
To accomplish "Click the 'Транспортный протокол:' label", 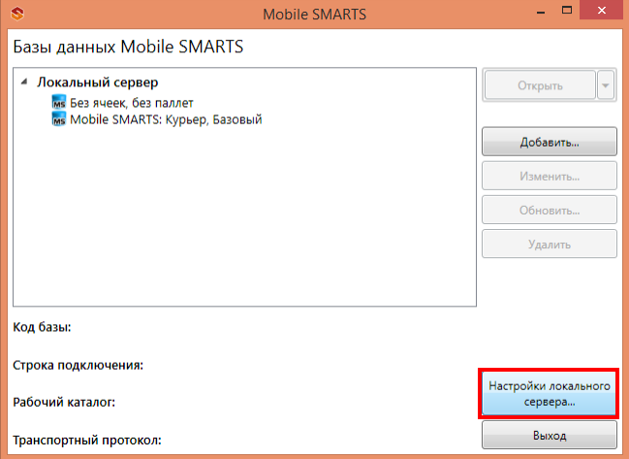I will 87,441.
